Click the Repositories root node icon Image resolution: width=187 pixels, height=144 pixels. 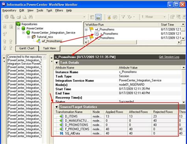18,24
